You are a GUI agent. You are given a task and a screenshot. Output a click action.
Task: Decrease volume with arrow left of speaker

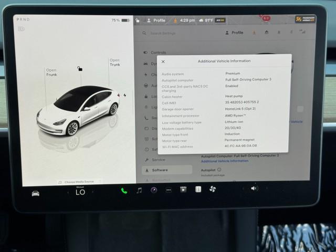click(243, 188)
